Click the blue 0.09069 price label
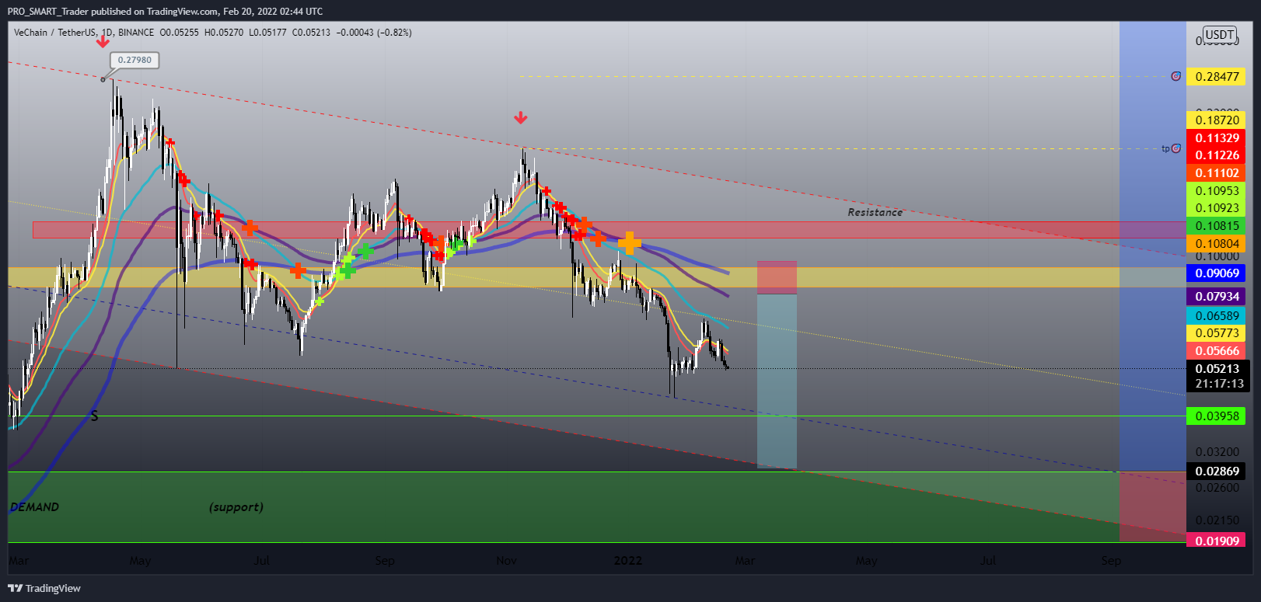This screenshot has height=602, width=1261. [x=1216, y=273]
